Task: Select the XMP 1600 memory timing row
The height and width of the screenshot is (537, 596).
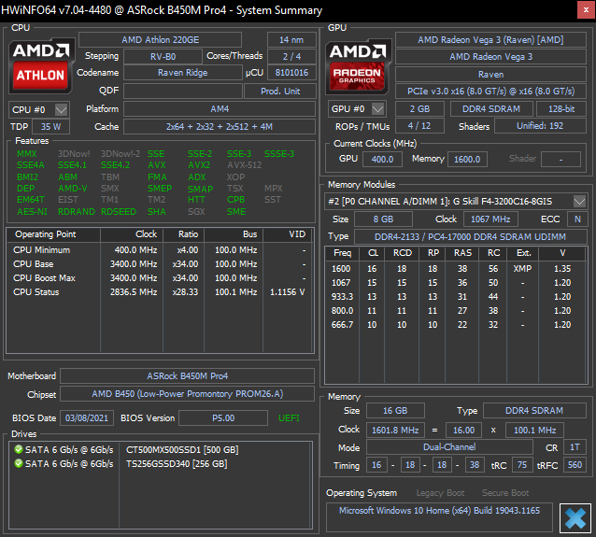Action: pyautogui.click(x=457, y=268)
